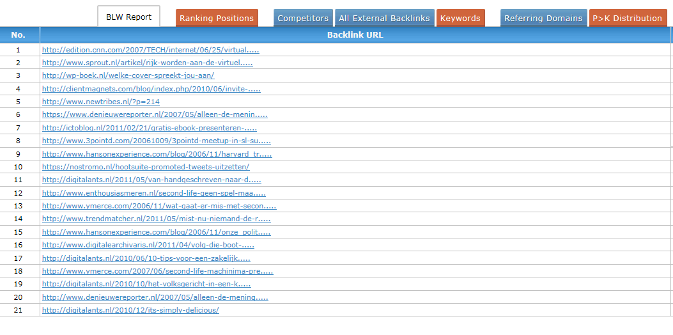Open the Competitors tab
The width and height of the screenshot is (673, 335).
click(x=303, y=18)
